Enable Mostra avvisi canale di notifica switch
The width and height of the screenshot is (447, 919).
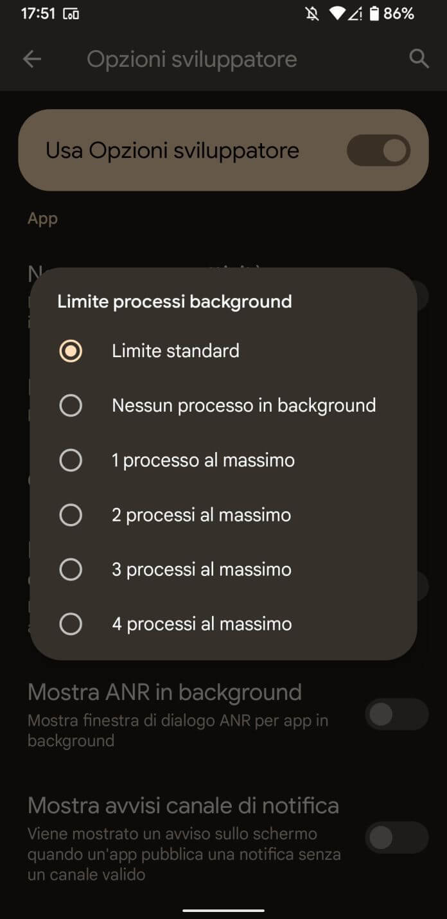396,837
